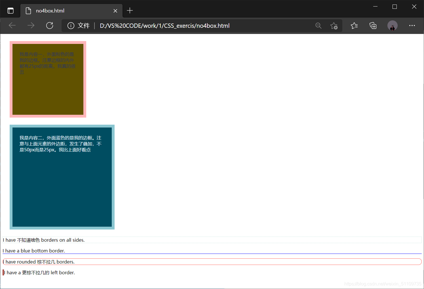This screenshot has width=424, height=289.
Task: Open a new tab with plus button
Action: (130, 11)
